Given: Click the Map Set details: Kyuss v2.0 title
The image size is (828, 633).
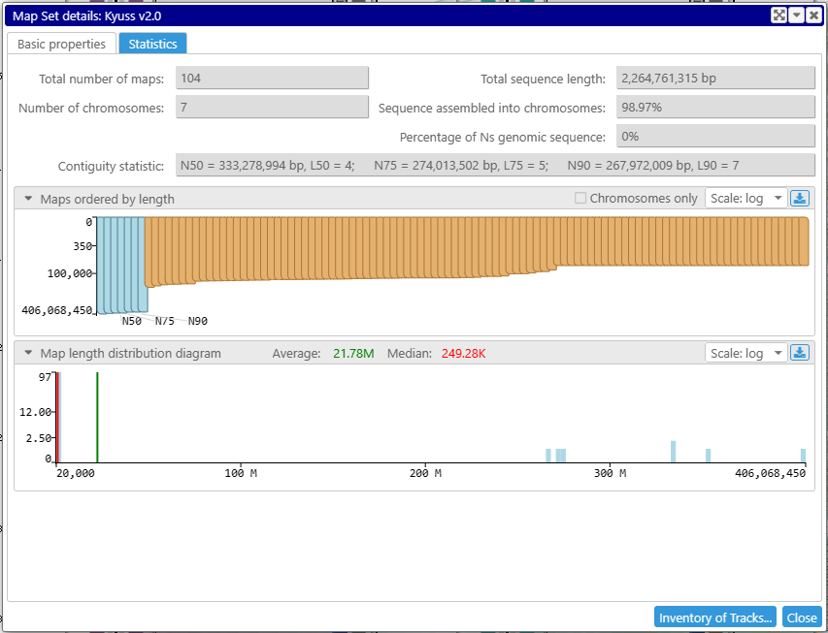Looking at the screenshot, I should [x=86, y=16].
